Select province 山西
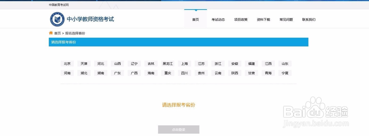Viewport: 369px width, 136px height. (x=117, y=64)
